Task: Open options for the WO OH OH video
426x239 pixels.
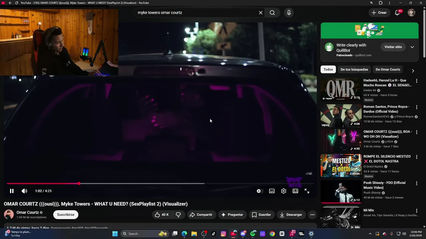Action: pos(416,132)
